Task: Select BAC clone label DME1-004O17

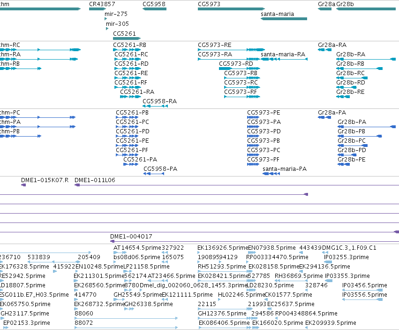Action: [131, 237]
